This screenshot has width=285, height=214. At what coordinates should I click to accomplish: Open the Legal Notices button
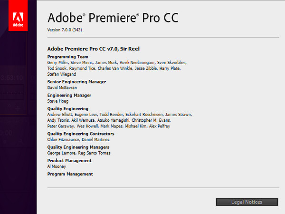coord(247,202)
